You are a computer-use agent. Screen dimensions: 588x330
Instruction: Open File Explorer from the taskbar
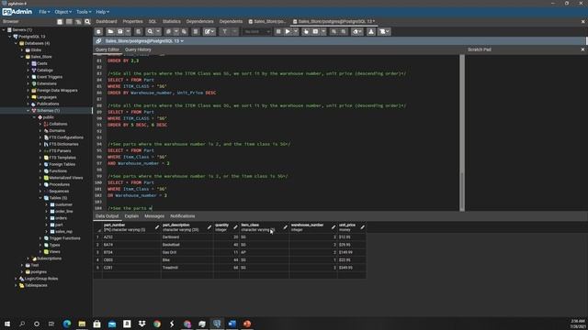click(x=82, y=324)
